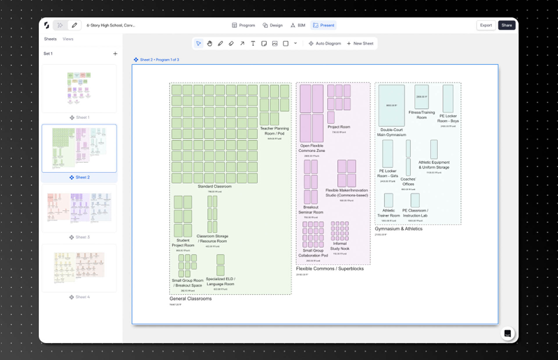Select the pencil draw tool
This screenshot has height=360, width=558.
[220, 44]
